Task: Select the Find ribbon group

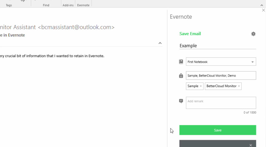Action: coord(46,5)
